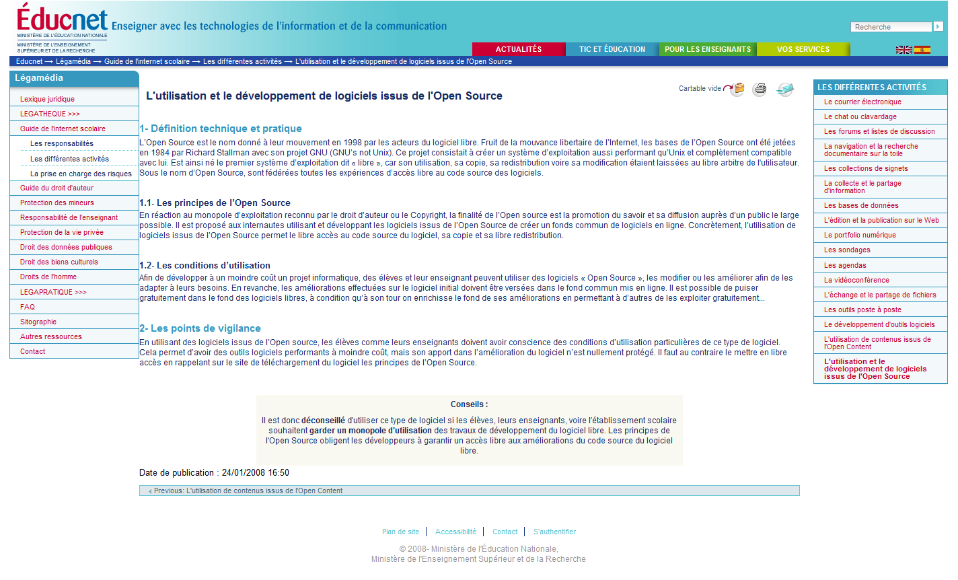
Task: Open the TIC ET ÉDUCATION tab
Action: 612,49
